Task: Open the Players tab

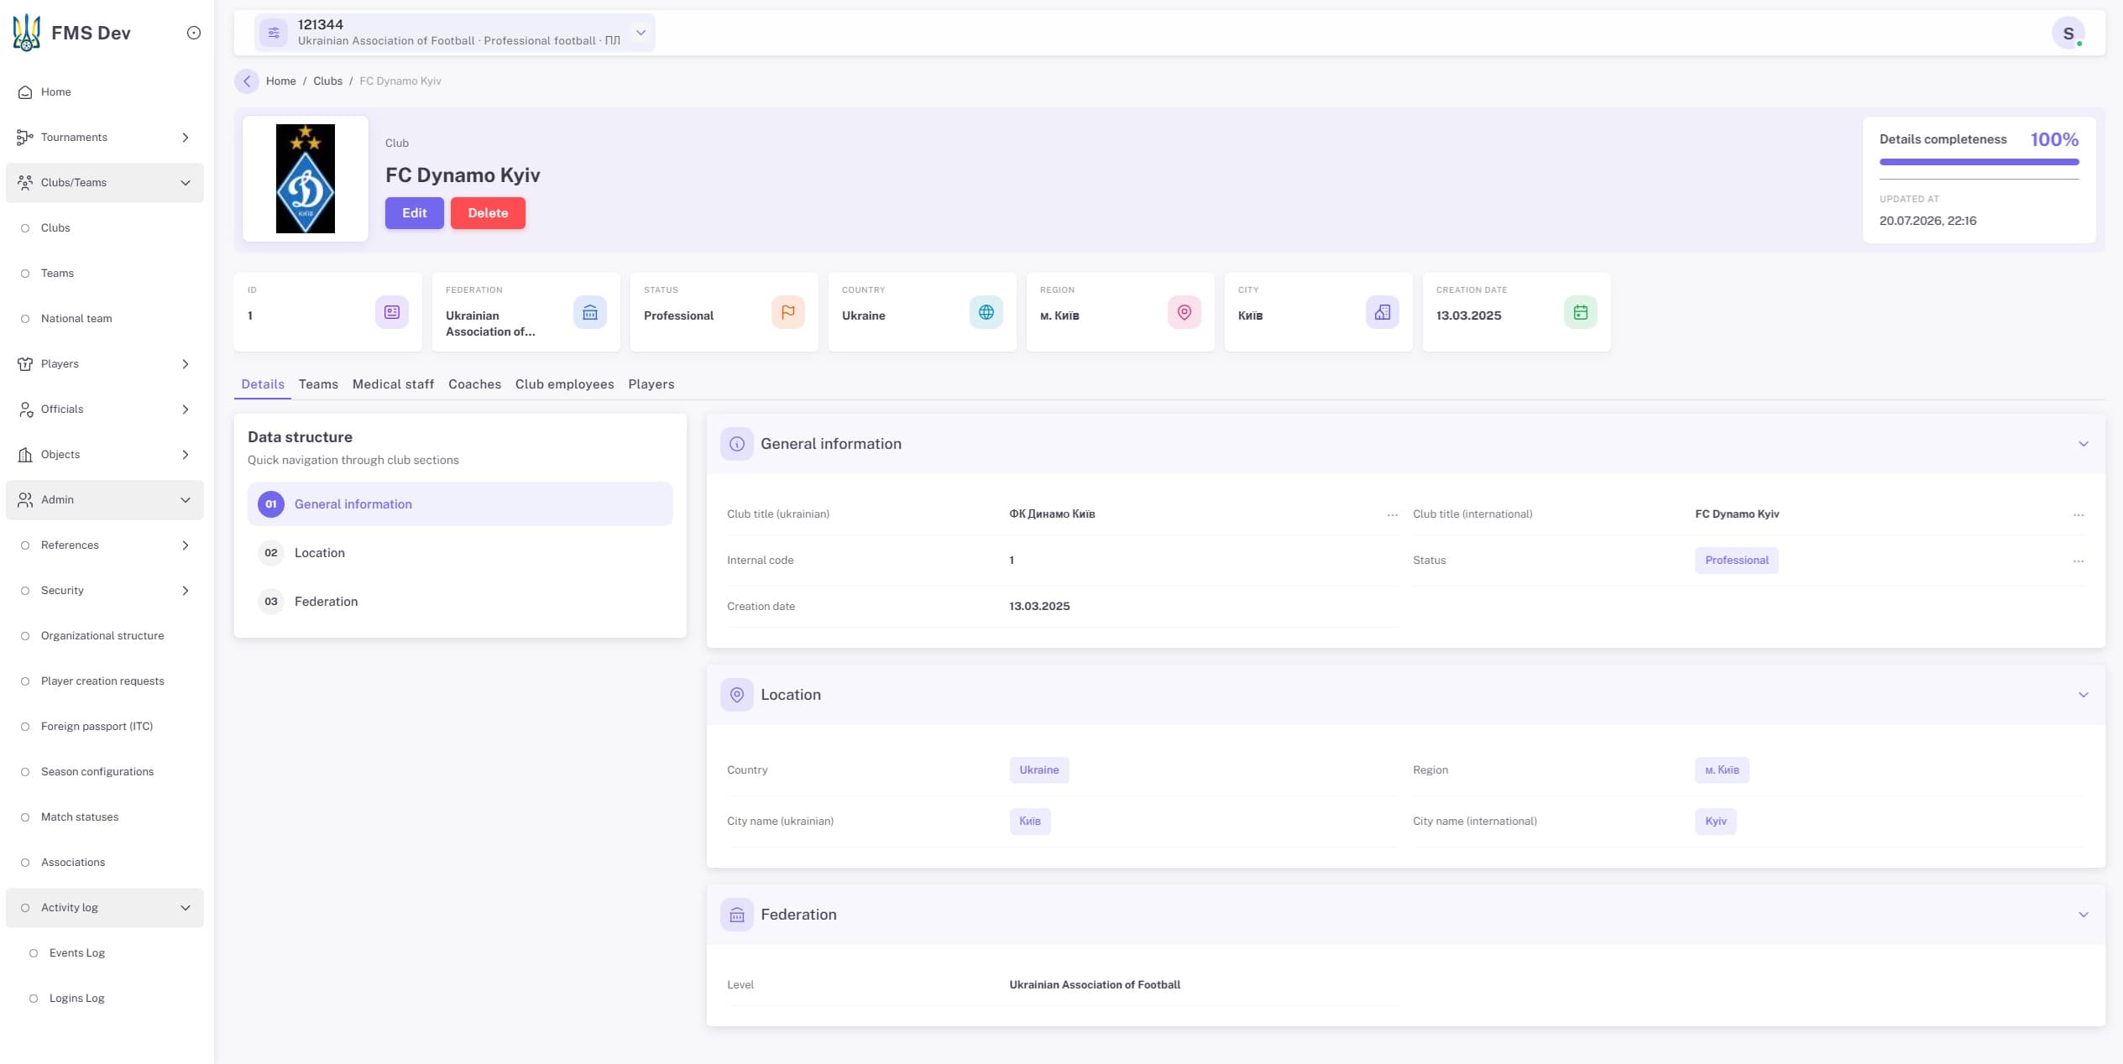Action: tap(651, 384)
